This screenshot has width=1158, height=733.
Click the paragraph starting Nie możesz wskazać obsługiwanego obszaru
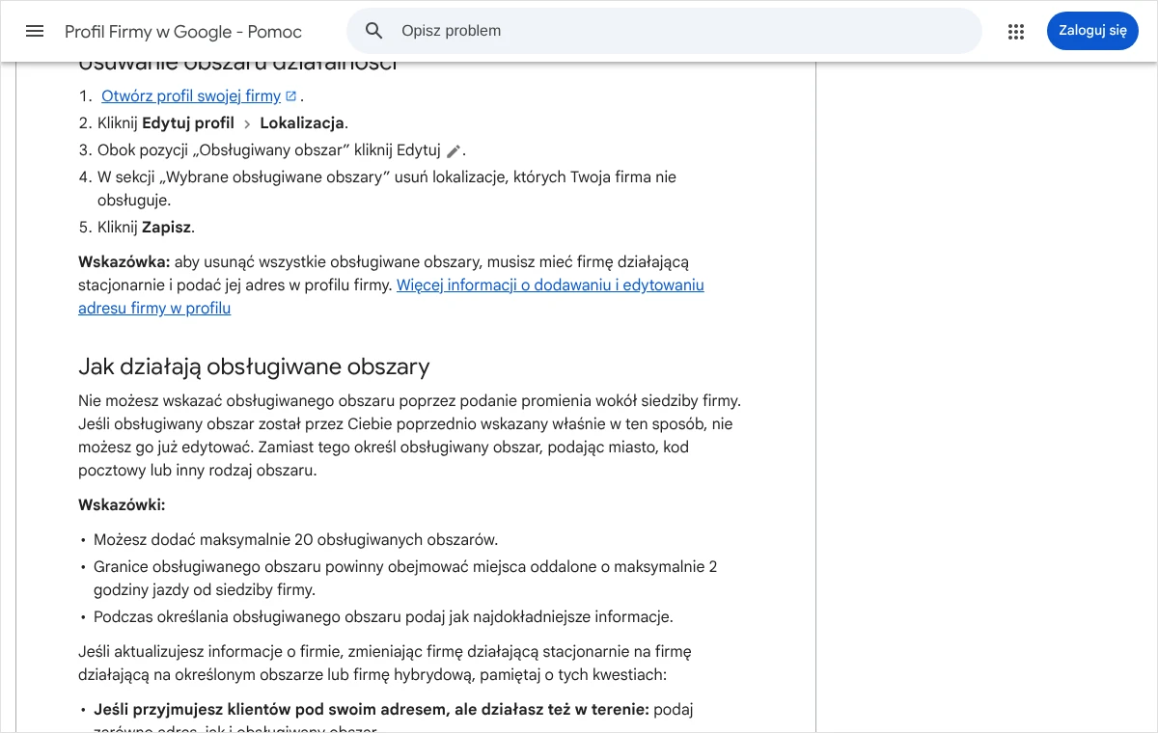[409, 436]
